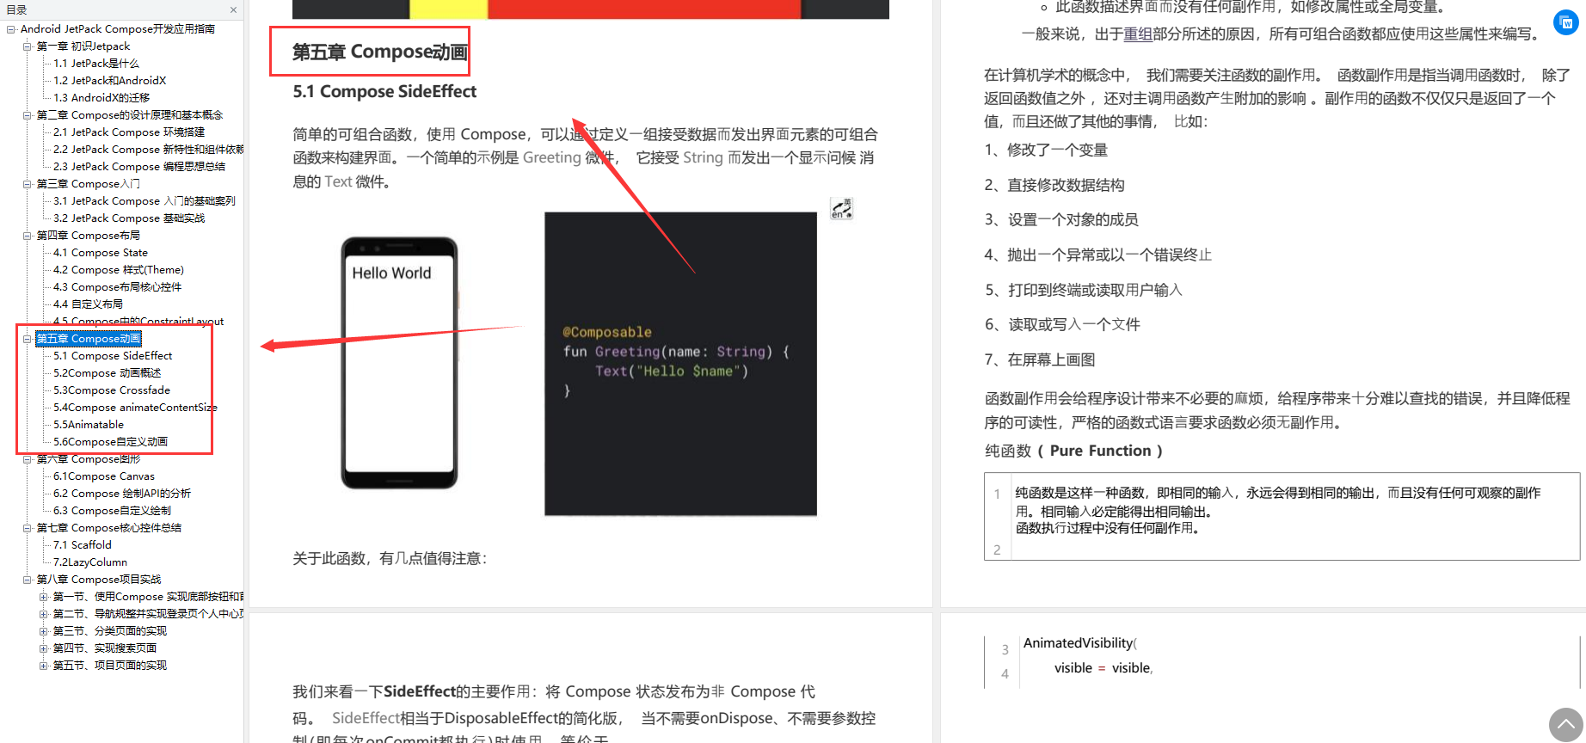This screenshot has width=1586, height=743.
Task: Collapse the 第三章 Compose入门 node
Action: (27, 184)
